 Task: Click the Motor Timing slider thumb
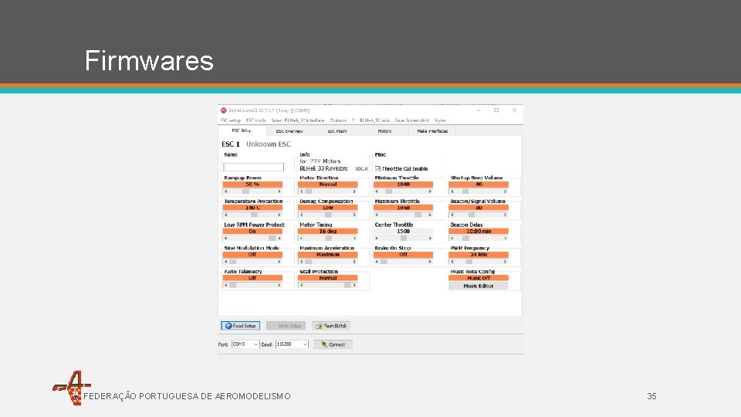pyautogui.click(x=329, y=239)
